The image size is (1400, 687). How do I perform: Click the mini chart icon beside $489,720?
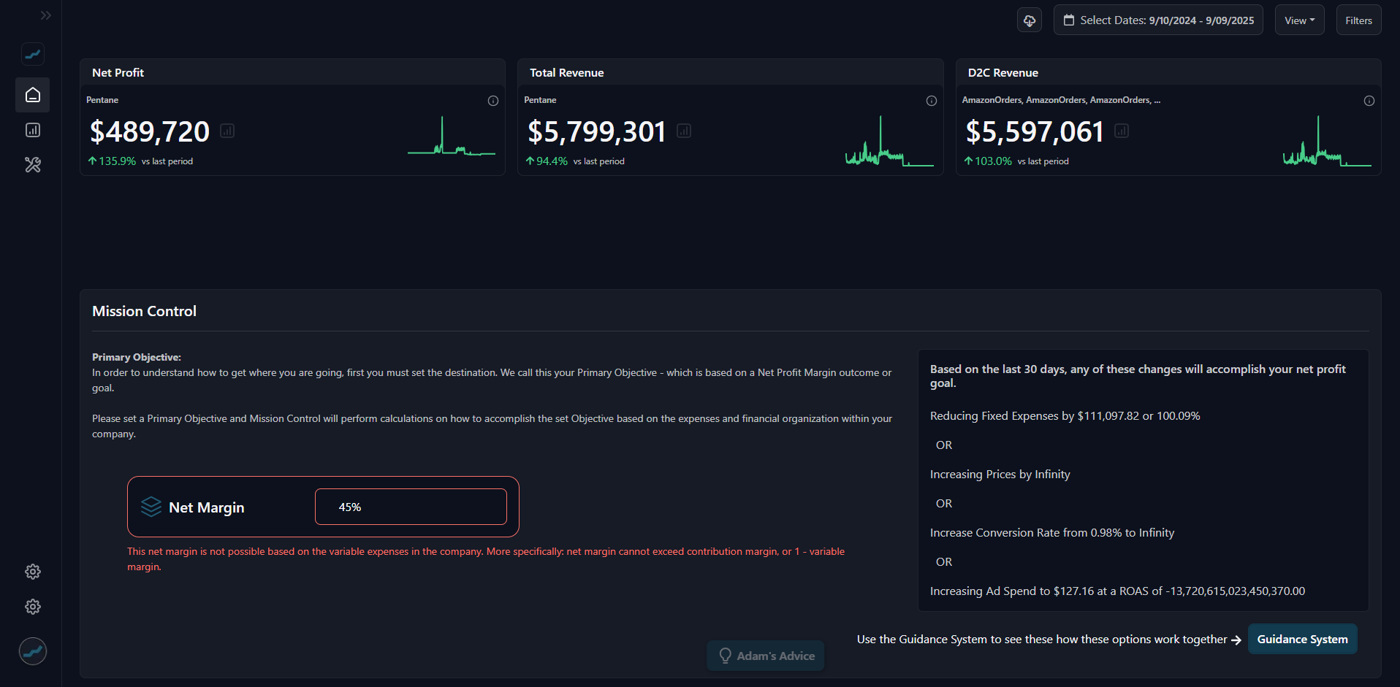[227, 131]
